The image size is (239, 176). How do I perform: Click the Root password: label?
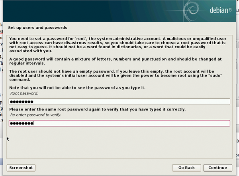(x=24, y=93)
